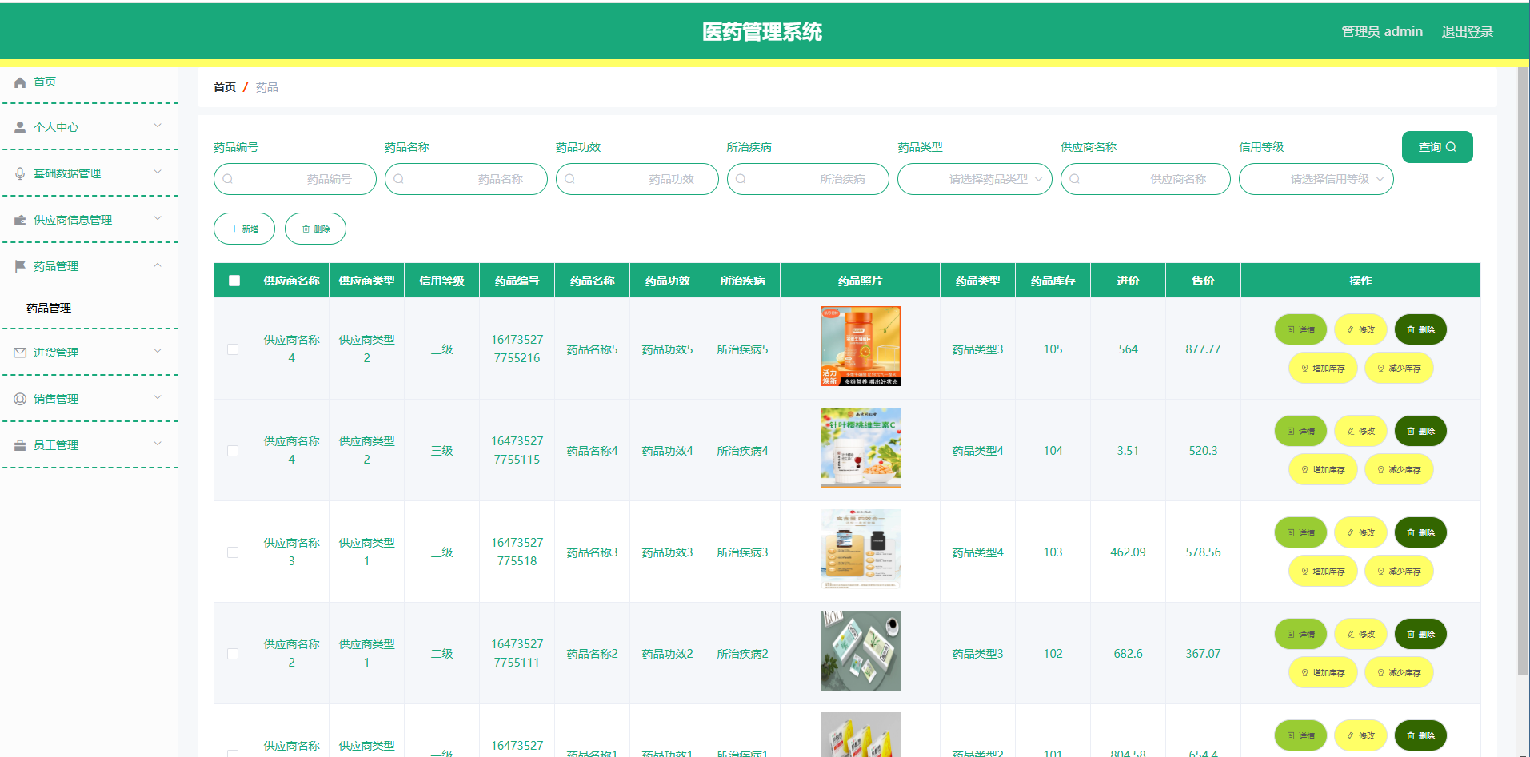Open the 进货管理 envelope icon
1530x757 pixels.
coord(19,352)
